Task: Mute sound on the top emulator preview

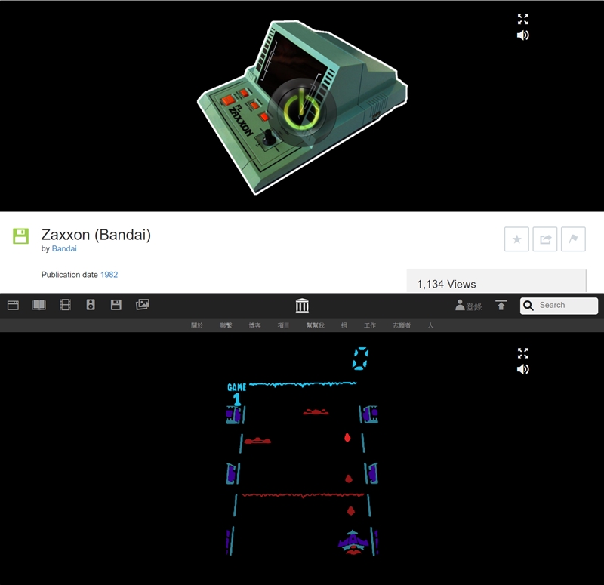Action: click(x=522, y=35)
